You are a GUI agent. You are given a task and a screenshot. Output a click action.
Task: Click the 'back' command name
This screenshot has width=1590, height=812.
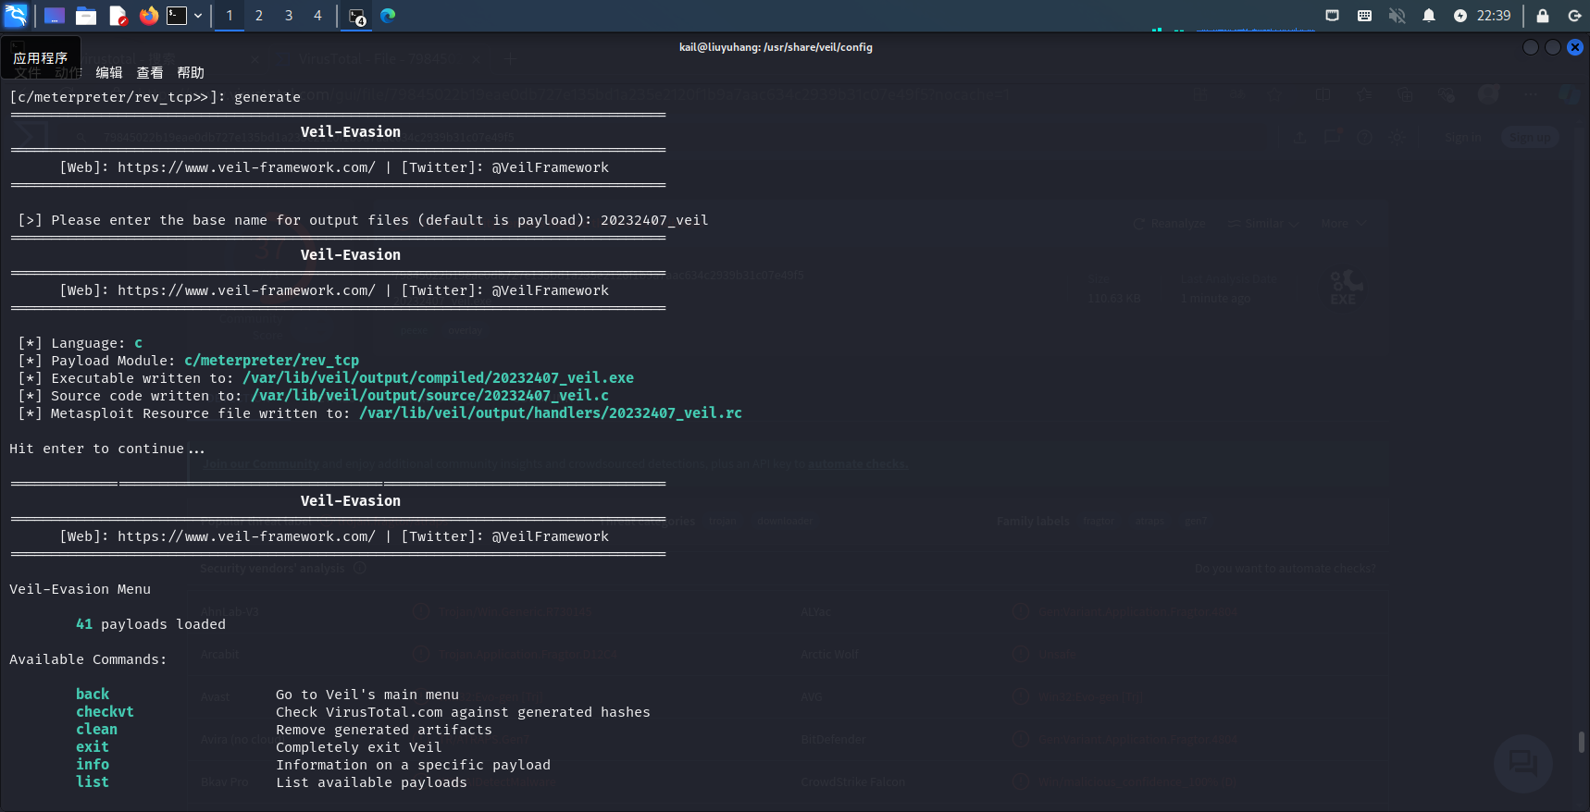click(x=93, y=695)
